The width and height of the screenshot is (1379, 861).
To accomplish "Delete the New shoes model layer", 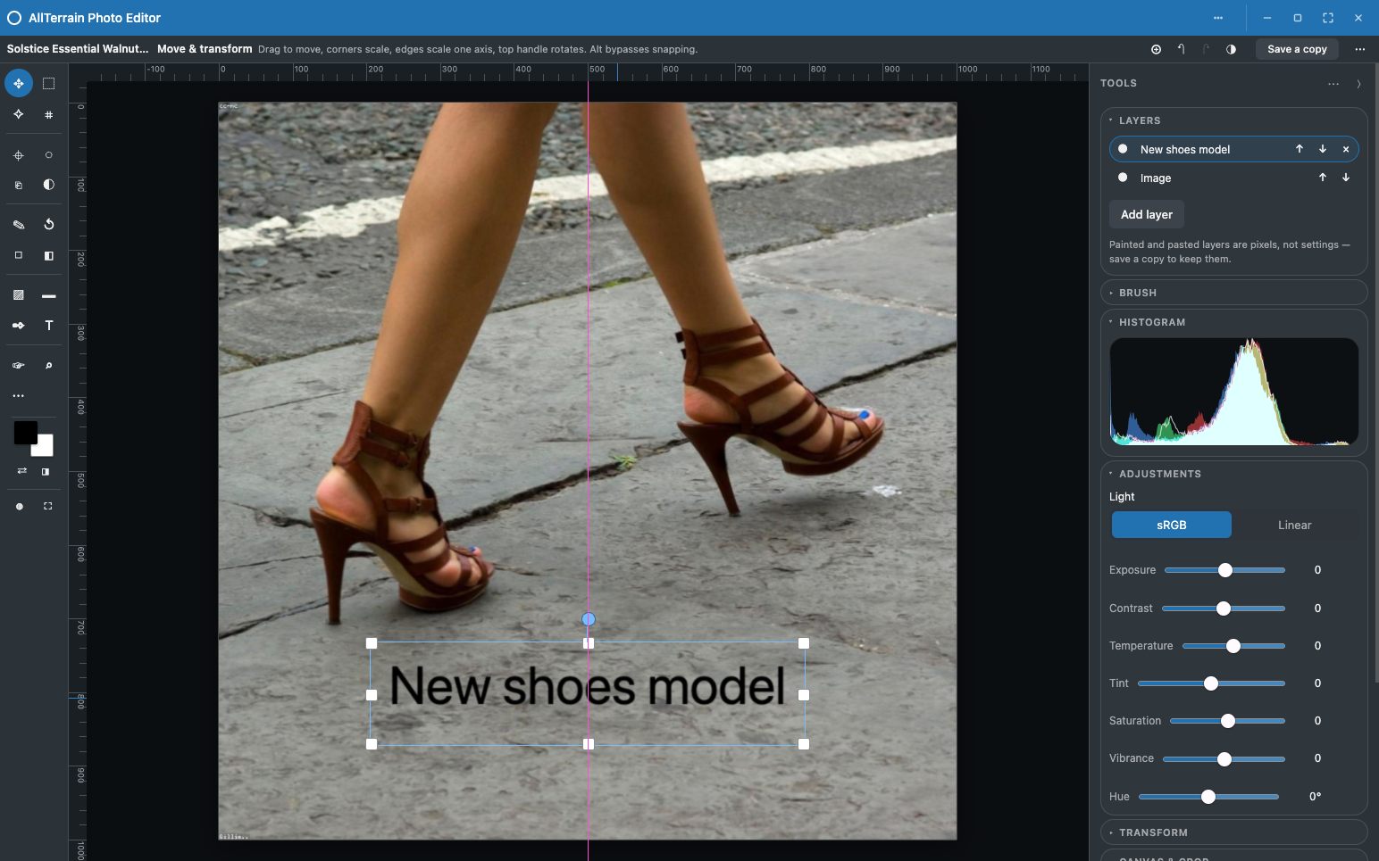I will point(1346,149).
